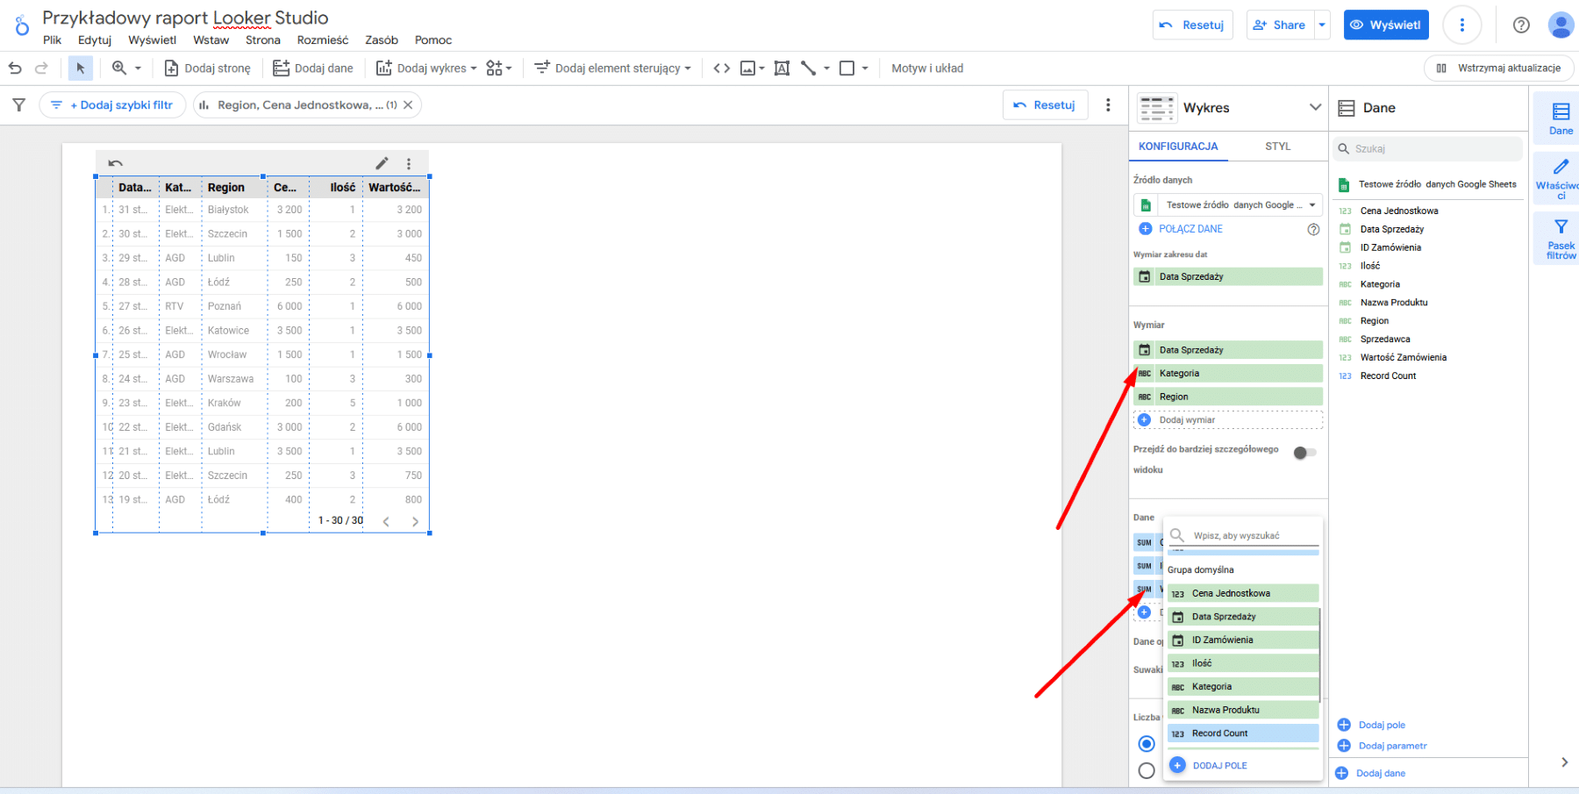
Task: Open Dodaj wykres dropdown
Action: tap(426, 68)
